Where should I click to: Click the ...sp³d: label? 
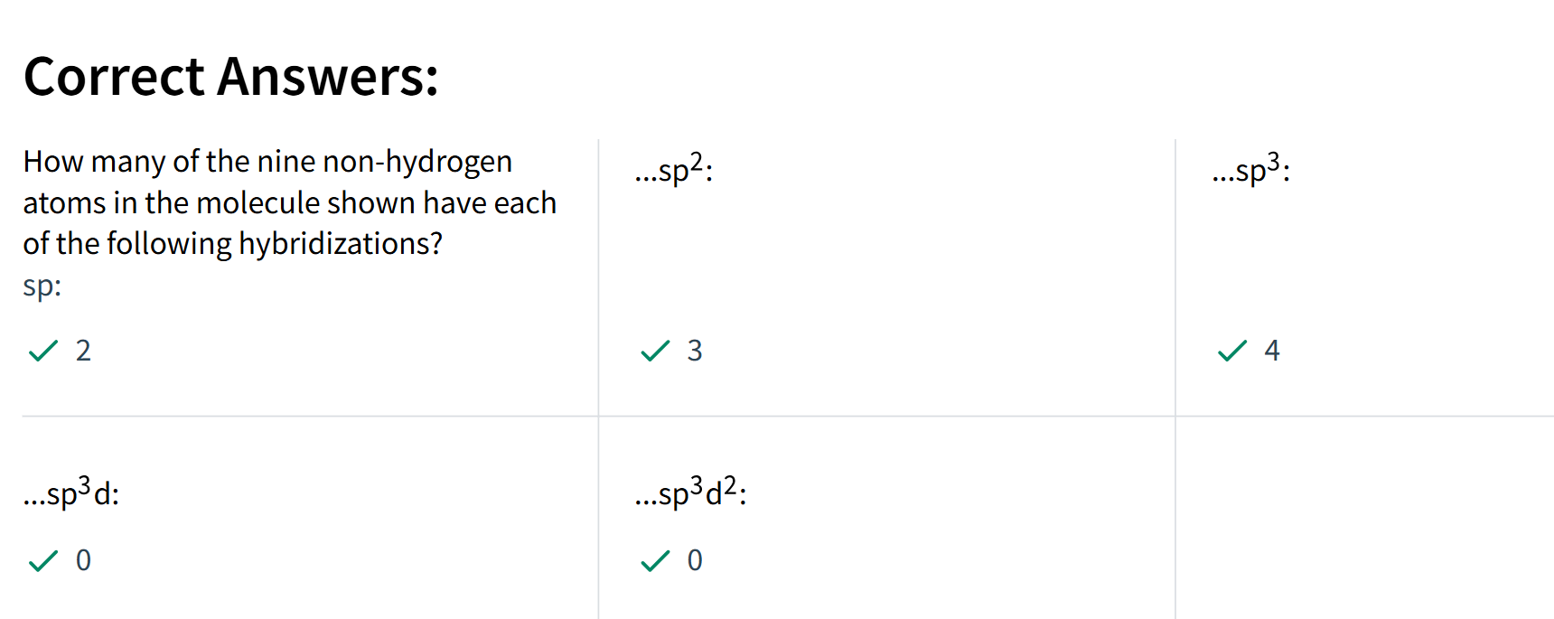(71, 492)
